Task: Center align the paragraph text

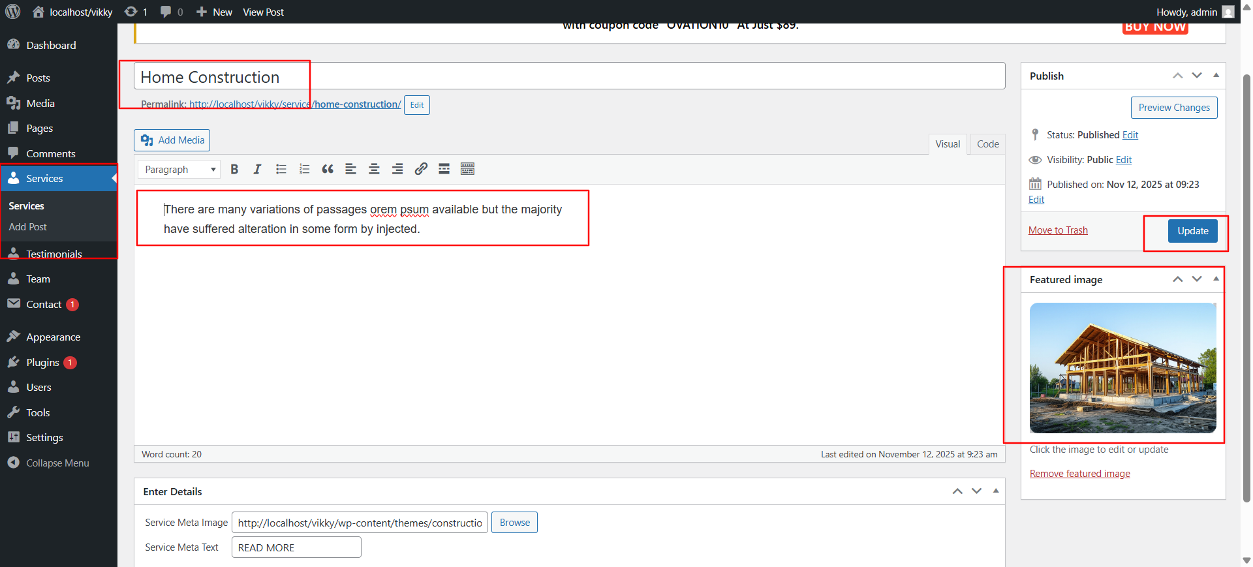Action: pyautogui.click(x=374, y=170)
